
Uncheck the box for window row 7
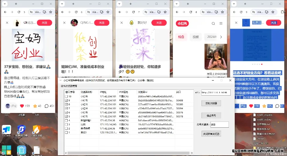[66, 109]
